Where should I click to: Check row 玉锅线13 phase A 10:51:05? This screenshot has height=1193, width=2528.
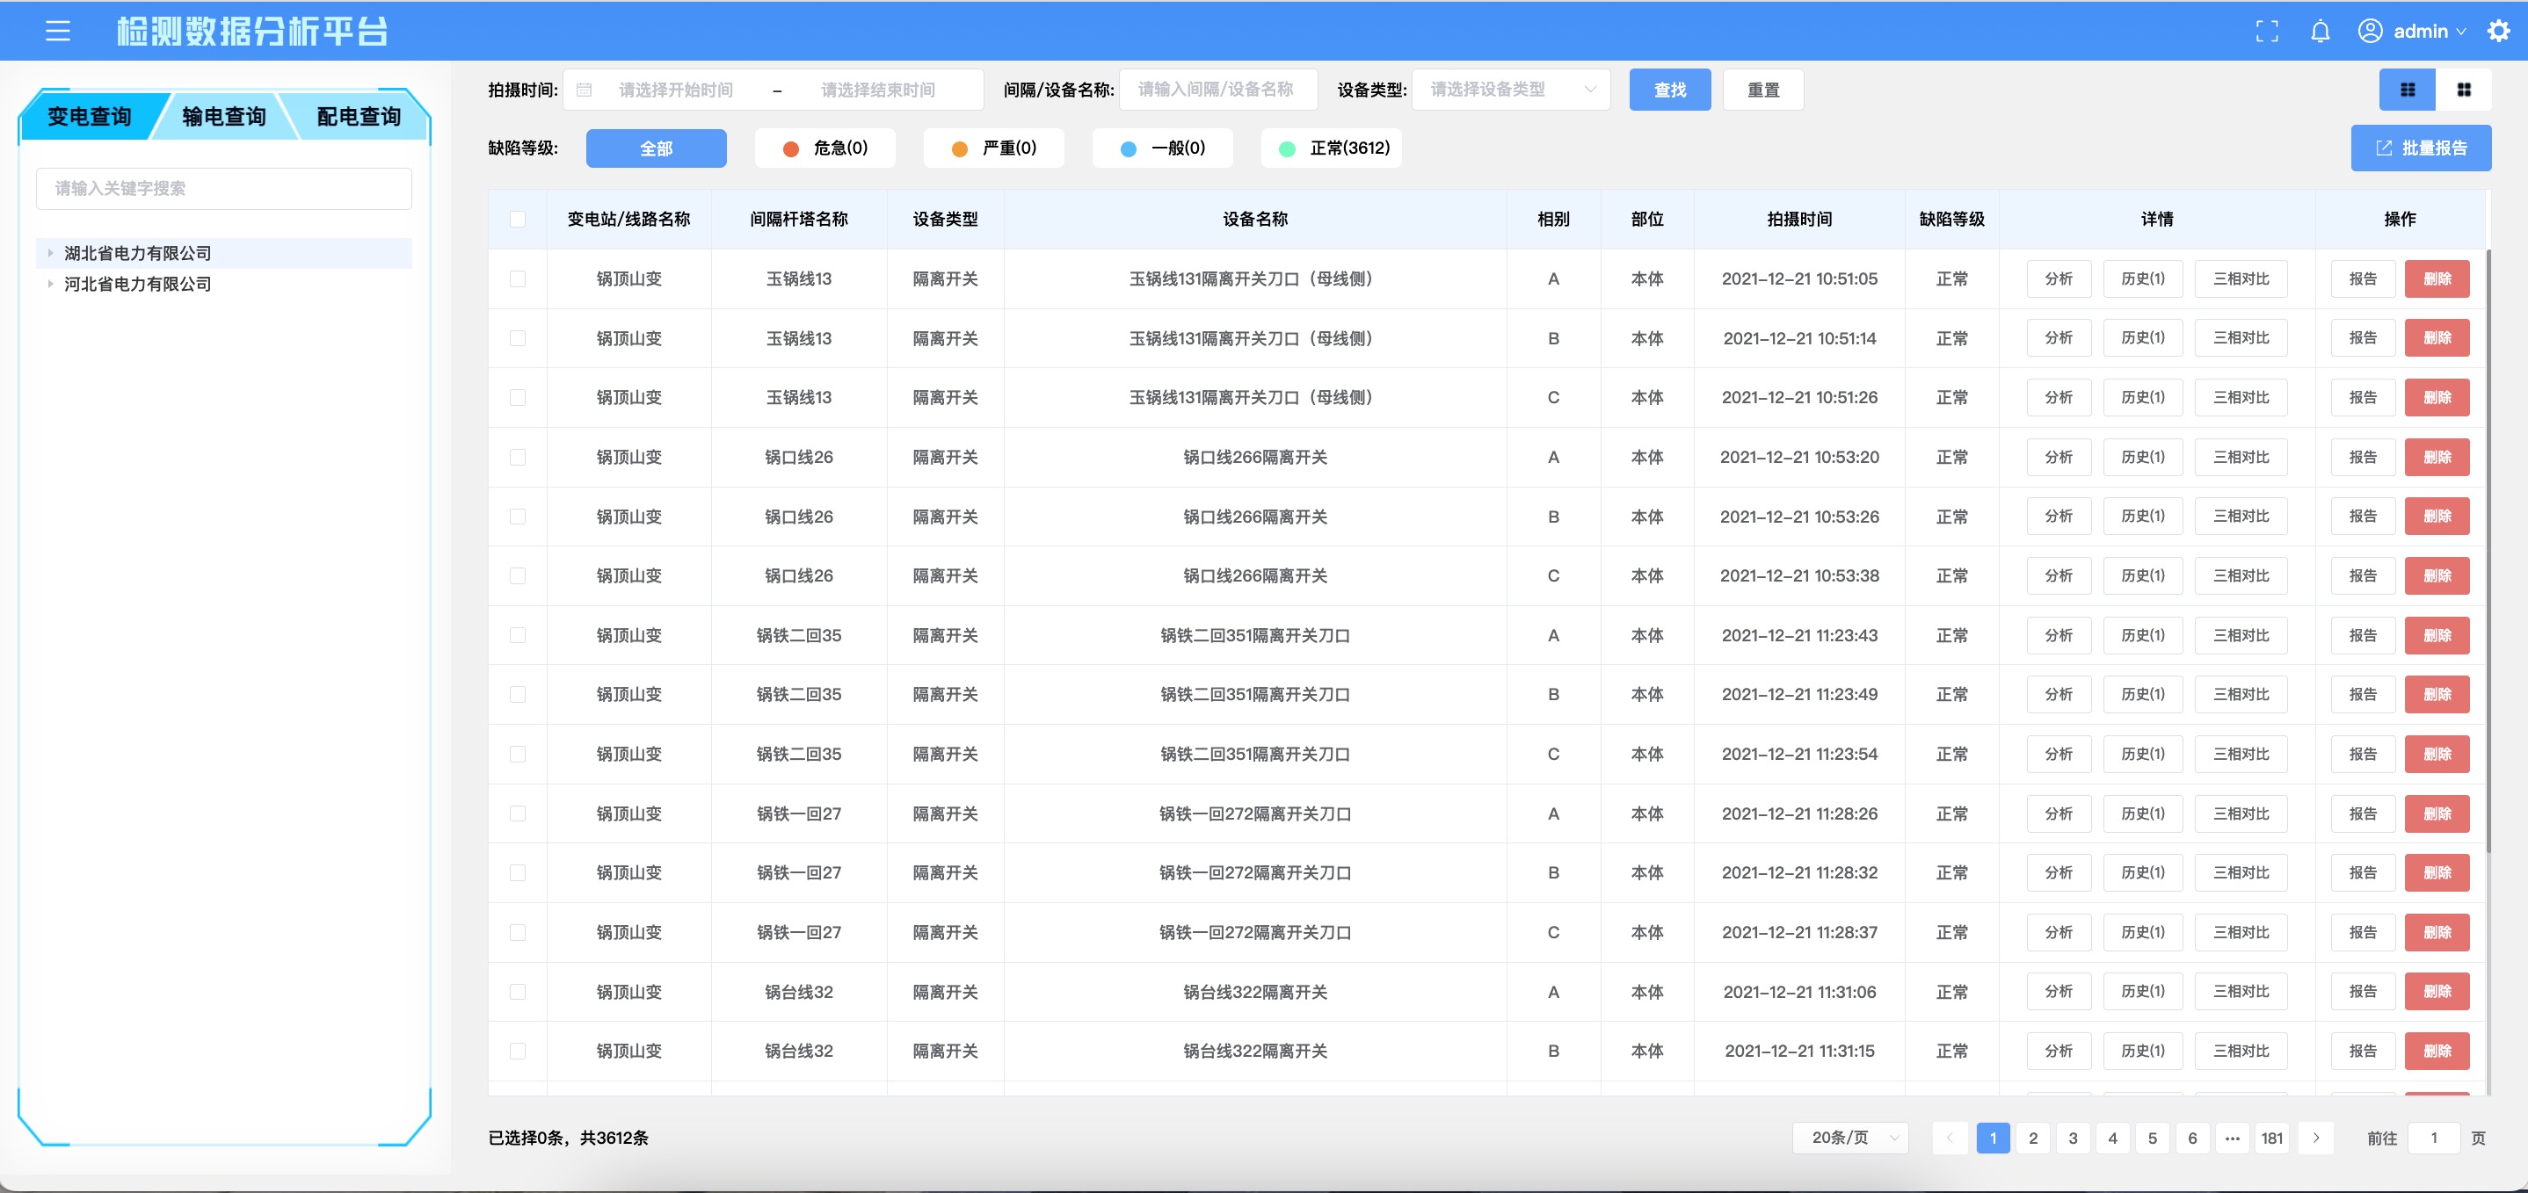click(517, 278)
